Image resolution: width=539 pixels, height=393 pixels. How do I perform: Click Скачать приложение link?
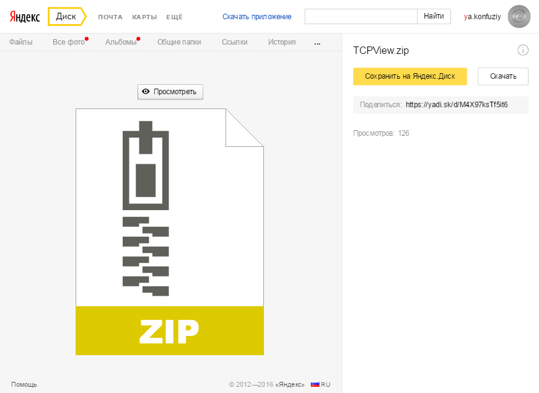click(257, 17)
